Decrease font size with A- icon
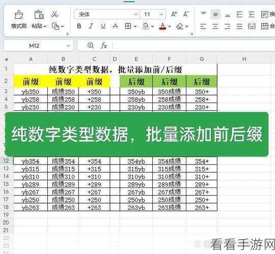275x254 pixels. (x=186, y=14)
